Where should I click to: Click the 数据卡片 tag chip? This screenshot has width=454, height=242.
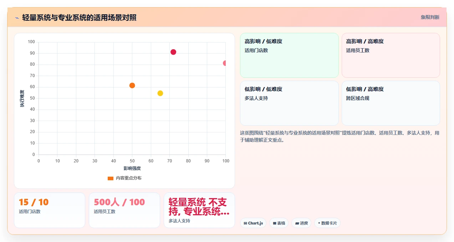point(327,223)
